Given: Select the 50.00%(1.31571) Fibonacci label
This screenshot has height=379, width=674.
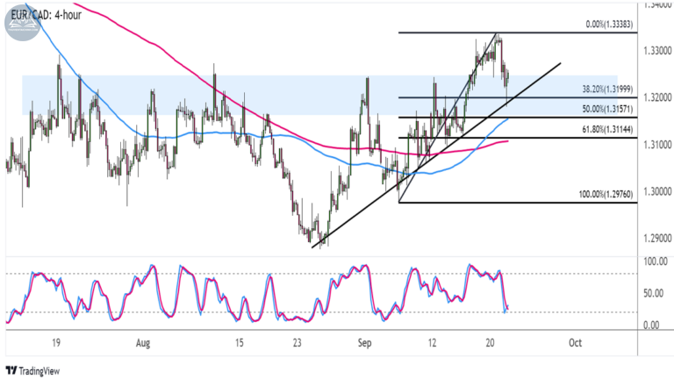Looking at the screenshot, I should click(x=607, y=109).
